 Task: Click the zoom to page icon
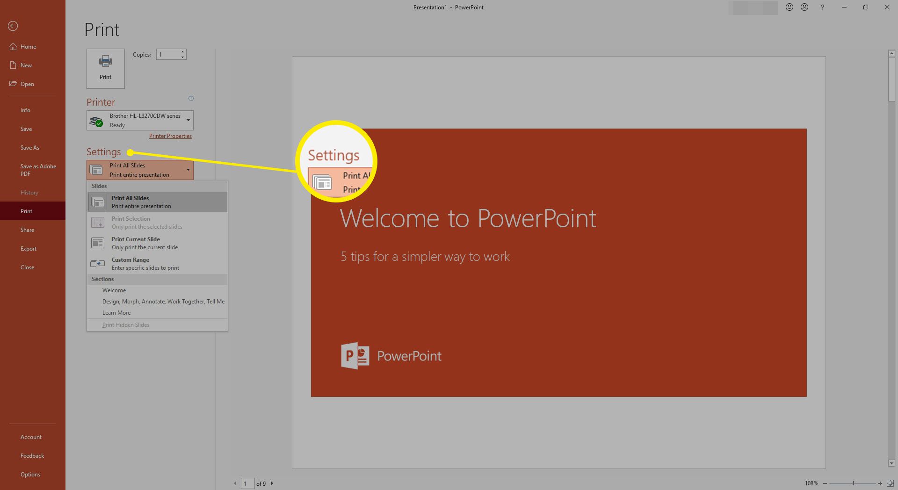pos(890,483)
